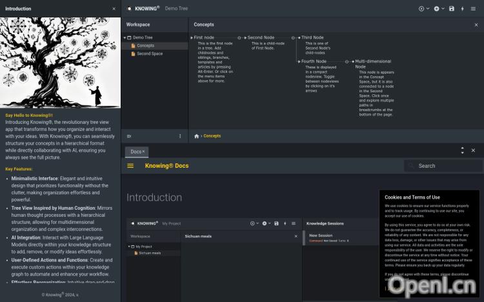The image size is (484, 302).
Task: Select Second Space in the workspace tree
Action: tap(149, 54)
